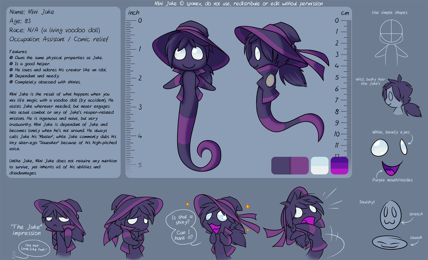Viewport: 428px width, 260px height.
Task: Select the front-view Mini Jake drawing
Action: pos(191,96)
